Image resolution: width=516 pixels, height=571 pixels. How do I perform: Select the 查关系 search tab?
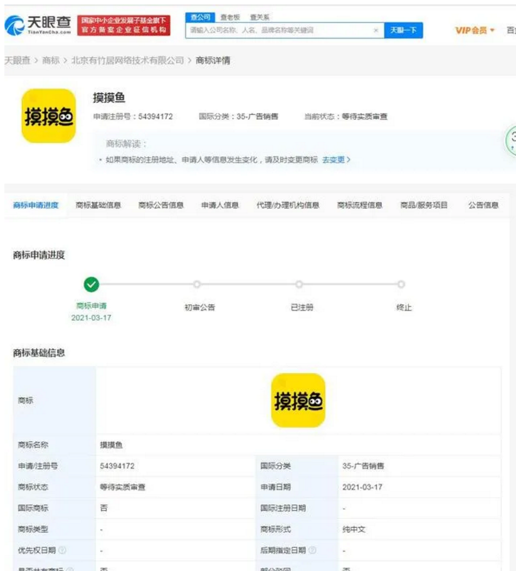(260, 17)
